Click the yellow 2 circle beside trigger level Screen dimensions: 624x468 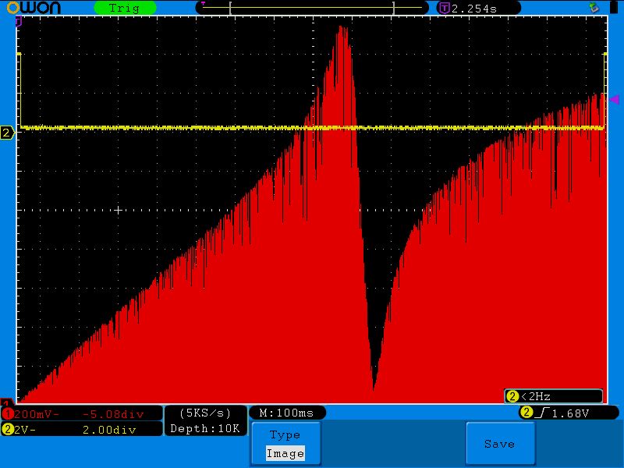coord(527,413)
